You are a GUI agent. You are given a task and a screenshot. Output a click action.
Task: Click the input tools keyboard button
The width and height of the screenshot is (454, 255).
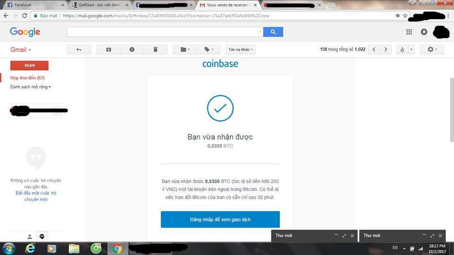coord(402,50)
